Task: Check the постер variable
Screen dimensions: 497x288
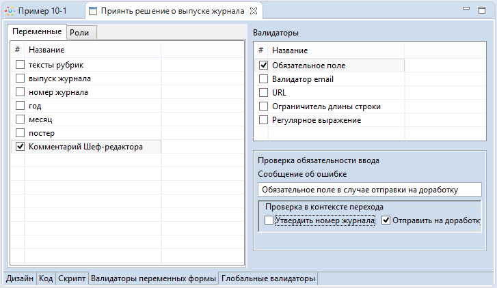Action: (20, 133)
